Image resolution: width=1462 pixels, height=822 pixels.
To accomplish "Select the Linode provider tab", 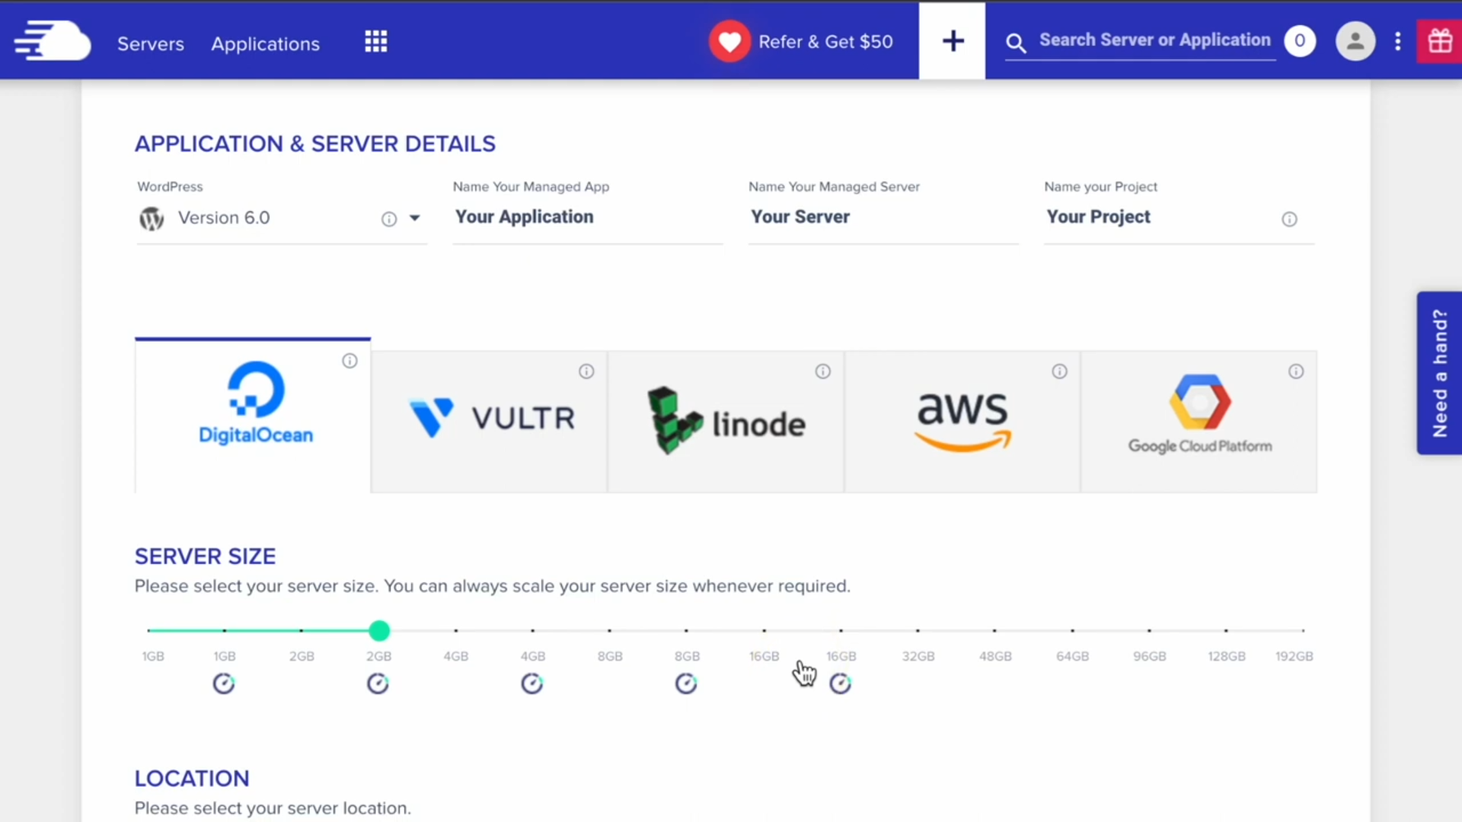I will click(x=726, y=422).
